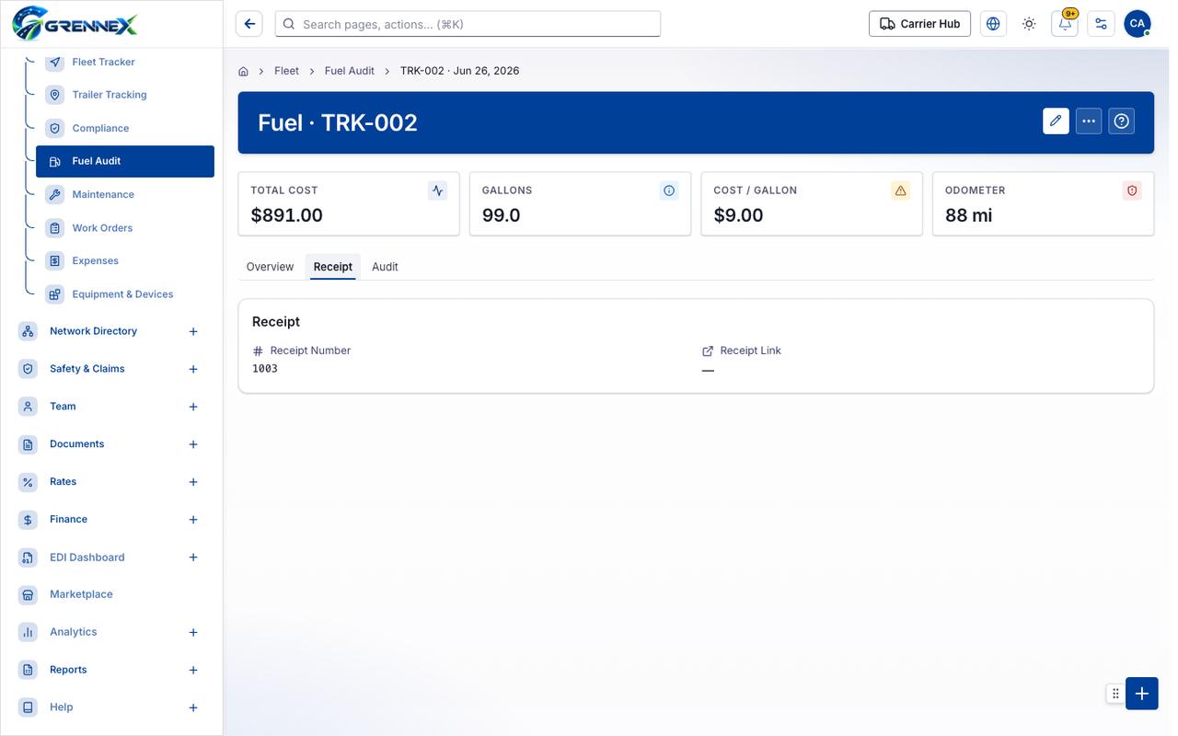Open Fuel Audit in the sidebar
This screenshot has width=1178, height=736.
tap(125, 161)
